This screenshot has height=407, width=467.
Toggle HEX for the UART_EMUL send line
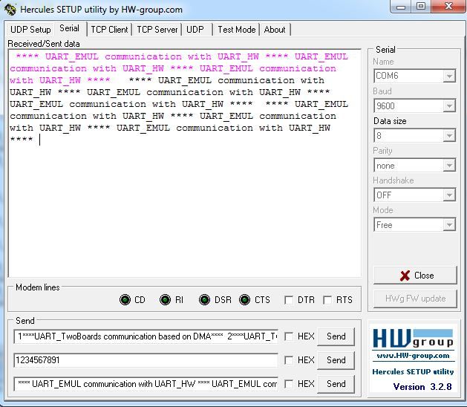[x=289, y=384]
